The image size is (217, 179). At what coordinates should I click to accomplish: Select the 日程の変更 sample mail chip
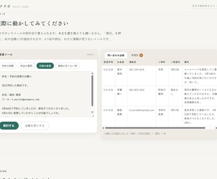point(45,66)
